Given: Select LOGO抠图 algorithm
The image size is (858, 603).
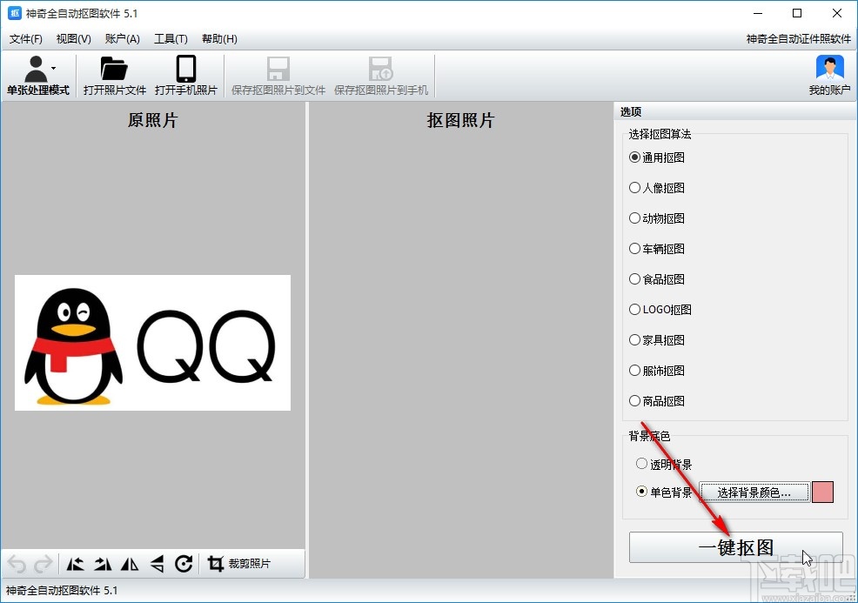Looking at the screenshot, I should pyautogui.click(x=660, y=310).
